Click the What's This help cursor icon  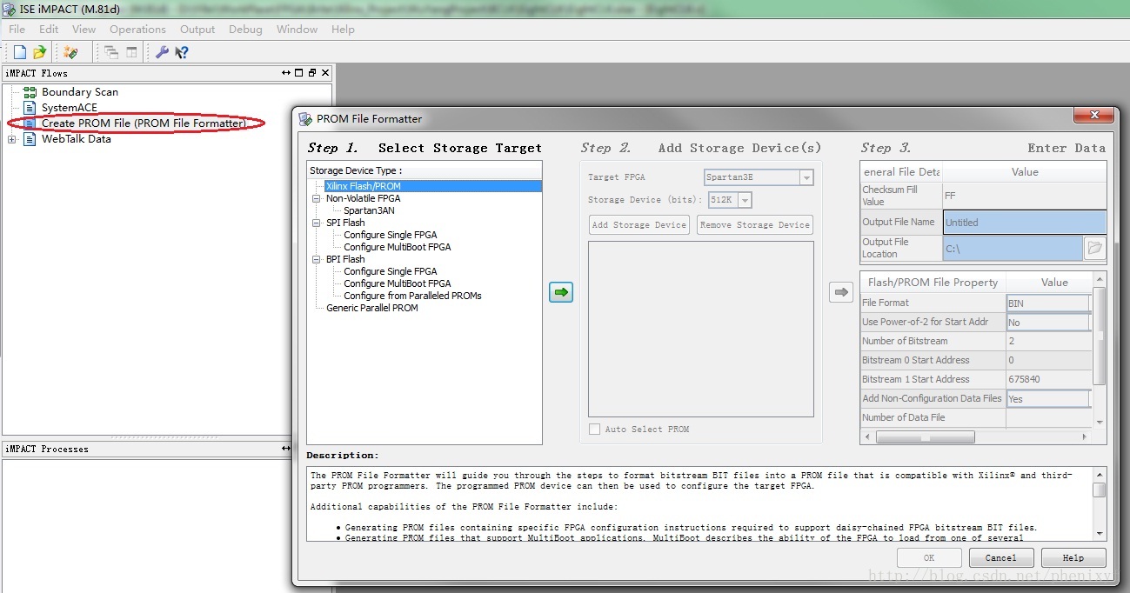pos(181,52)
